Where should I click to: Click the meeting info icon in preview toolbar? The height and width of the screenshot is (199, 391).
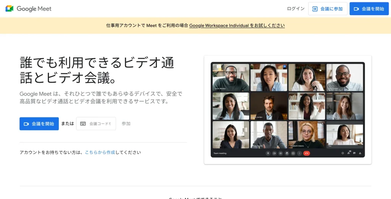click(x=343, y=153)
